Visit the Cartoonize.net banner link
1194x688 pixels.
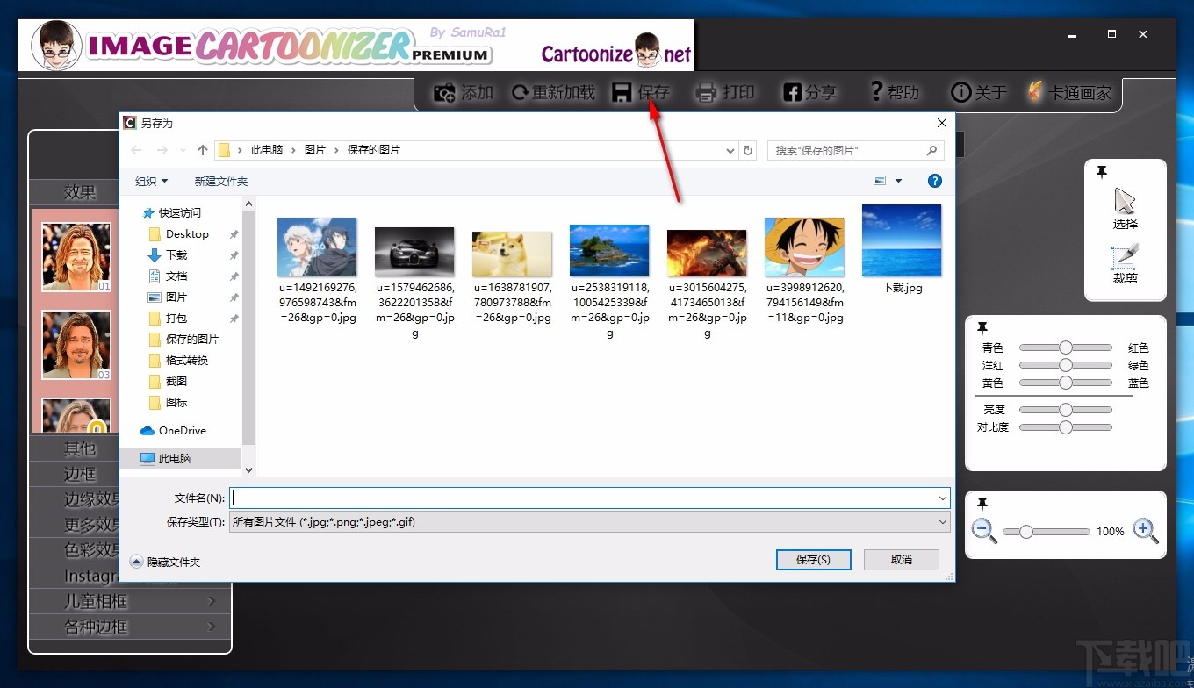point(616,54)
